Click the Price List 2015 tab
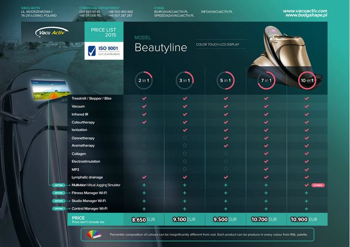Image resolution: width=350 pixels, height=247 pixels. tap(104, 32)
